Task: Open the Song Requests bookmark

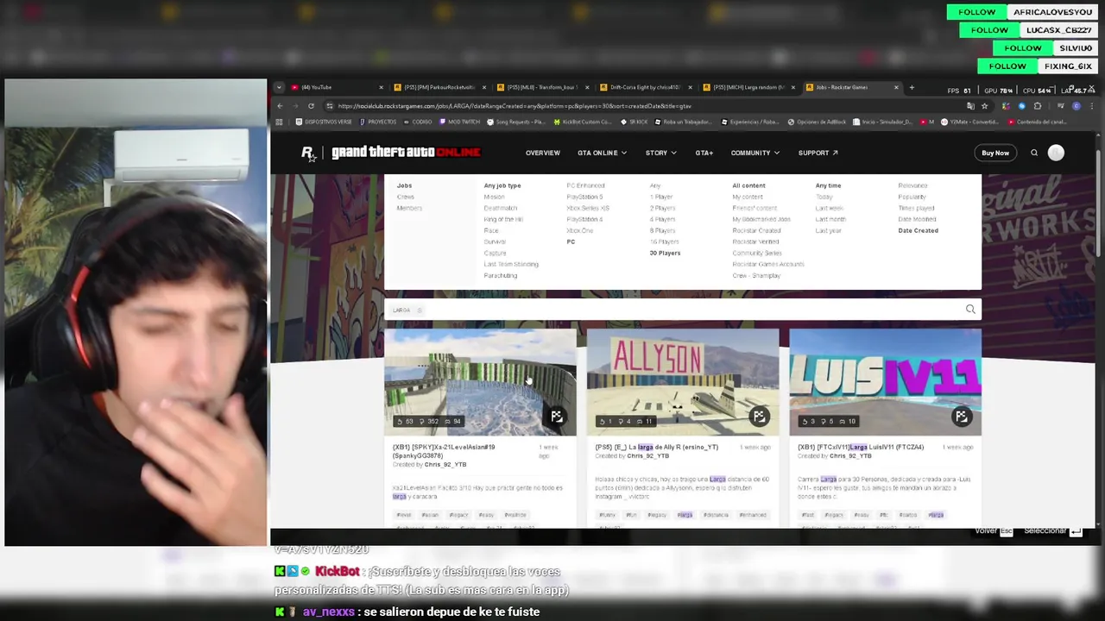Action: [x=517, y=122]
